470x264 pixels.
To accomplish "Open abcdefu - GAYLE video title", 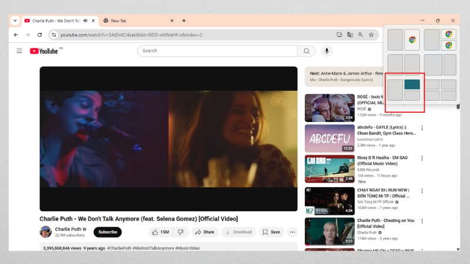I will coord(387,130).
